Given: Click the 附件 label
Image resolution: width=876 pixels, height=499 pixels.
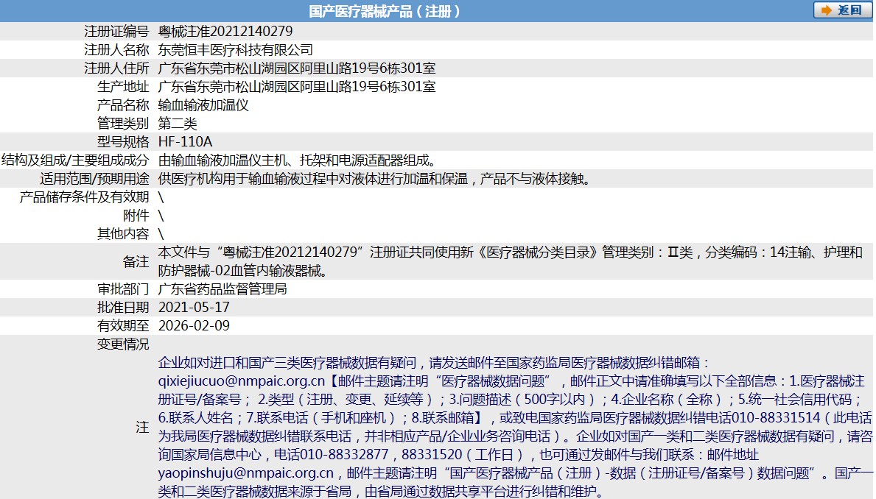Looking at the screenshot, I should tap(136, 216).
